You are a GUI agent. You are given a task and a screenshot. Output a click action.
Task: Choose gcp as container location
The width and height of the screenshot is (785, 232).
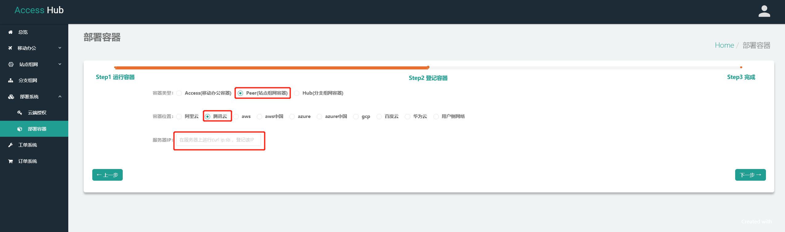pos(356,116)
